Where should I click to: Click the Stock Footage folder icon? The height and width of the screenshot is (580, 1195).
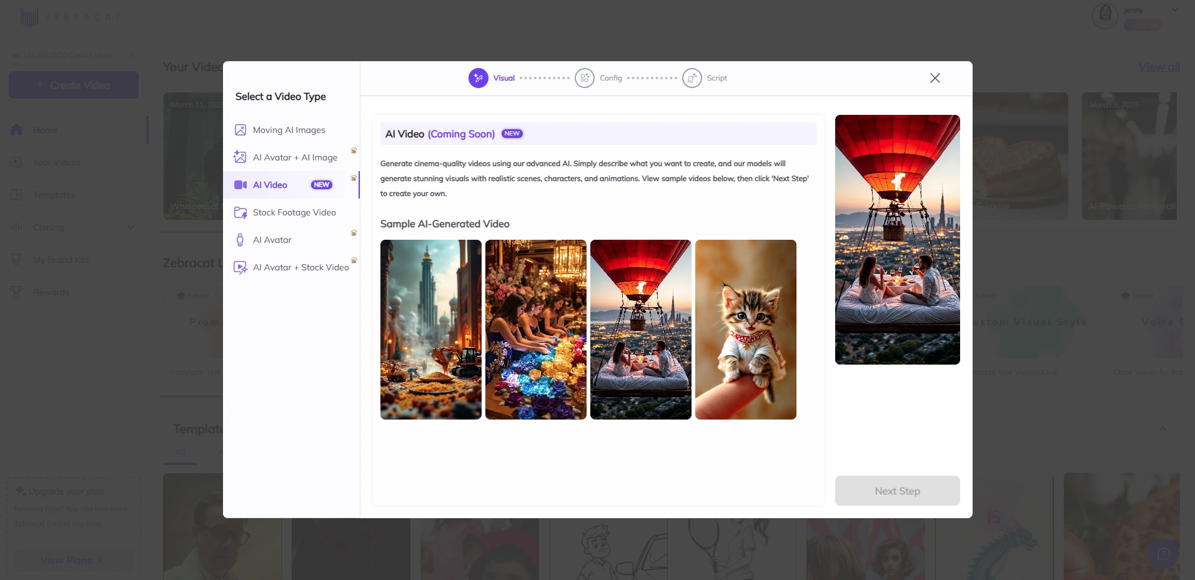[x=240, y=212]
